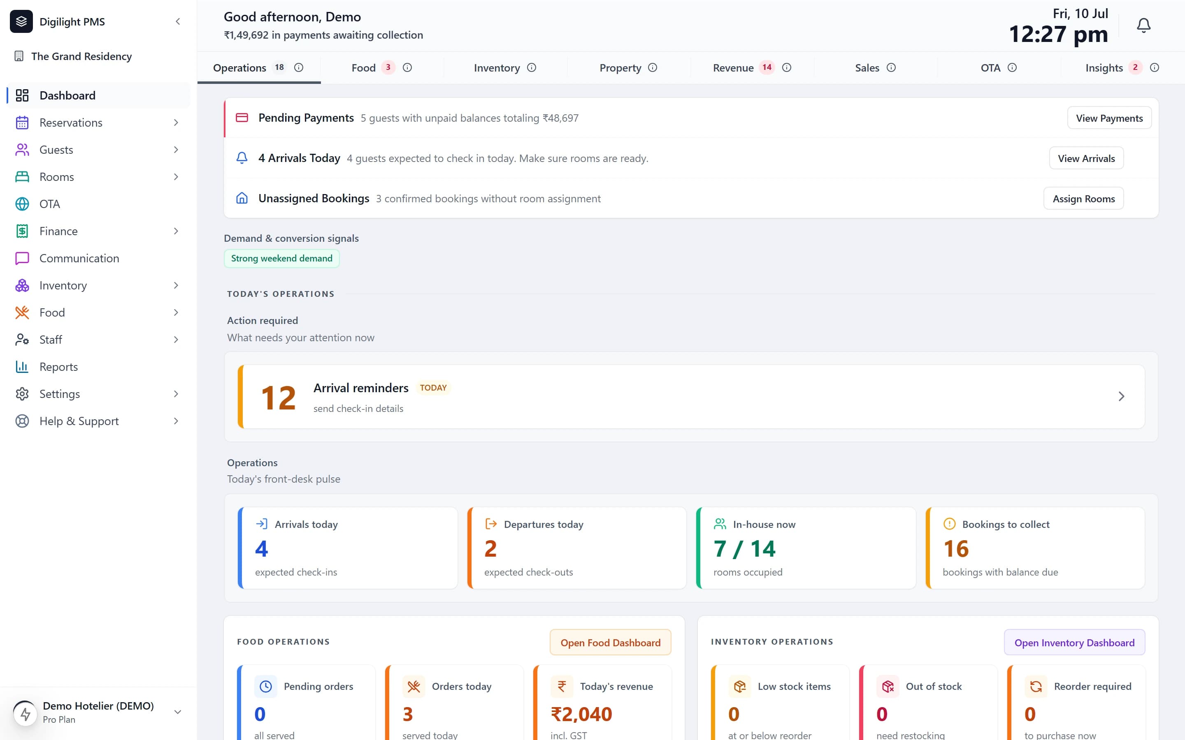Switch to the Sales tab
The image size is (1185, 740).
coord(876,67)
